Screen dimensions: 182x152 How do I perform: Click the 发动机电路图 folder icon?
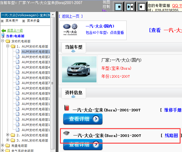click(x=8, y=41)
